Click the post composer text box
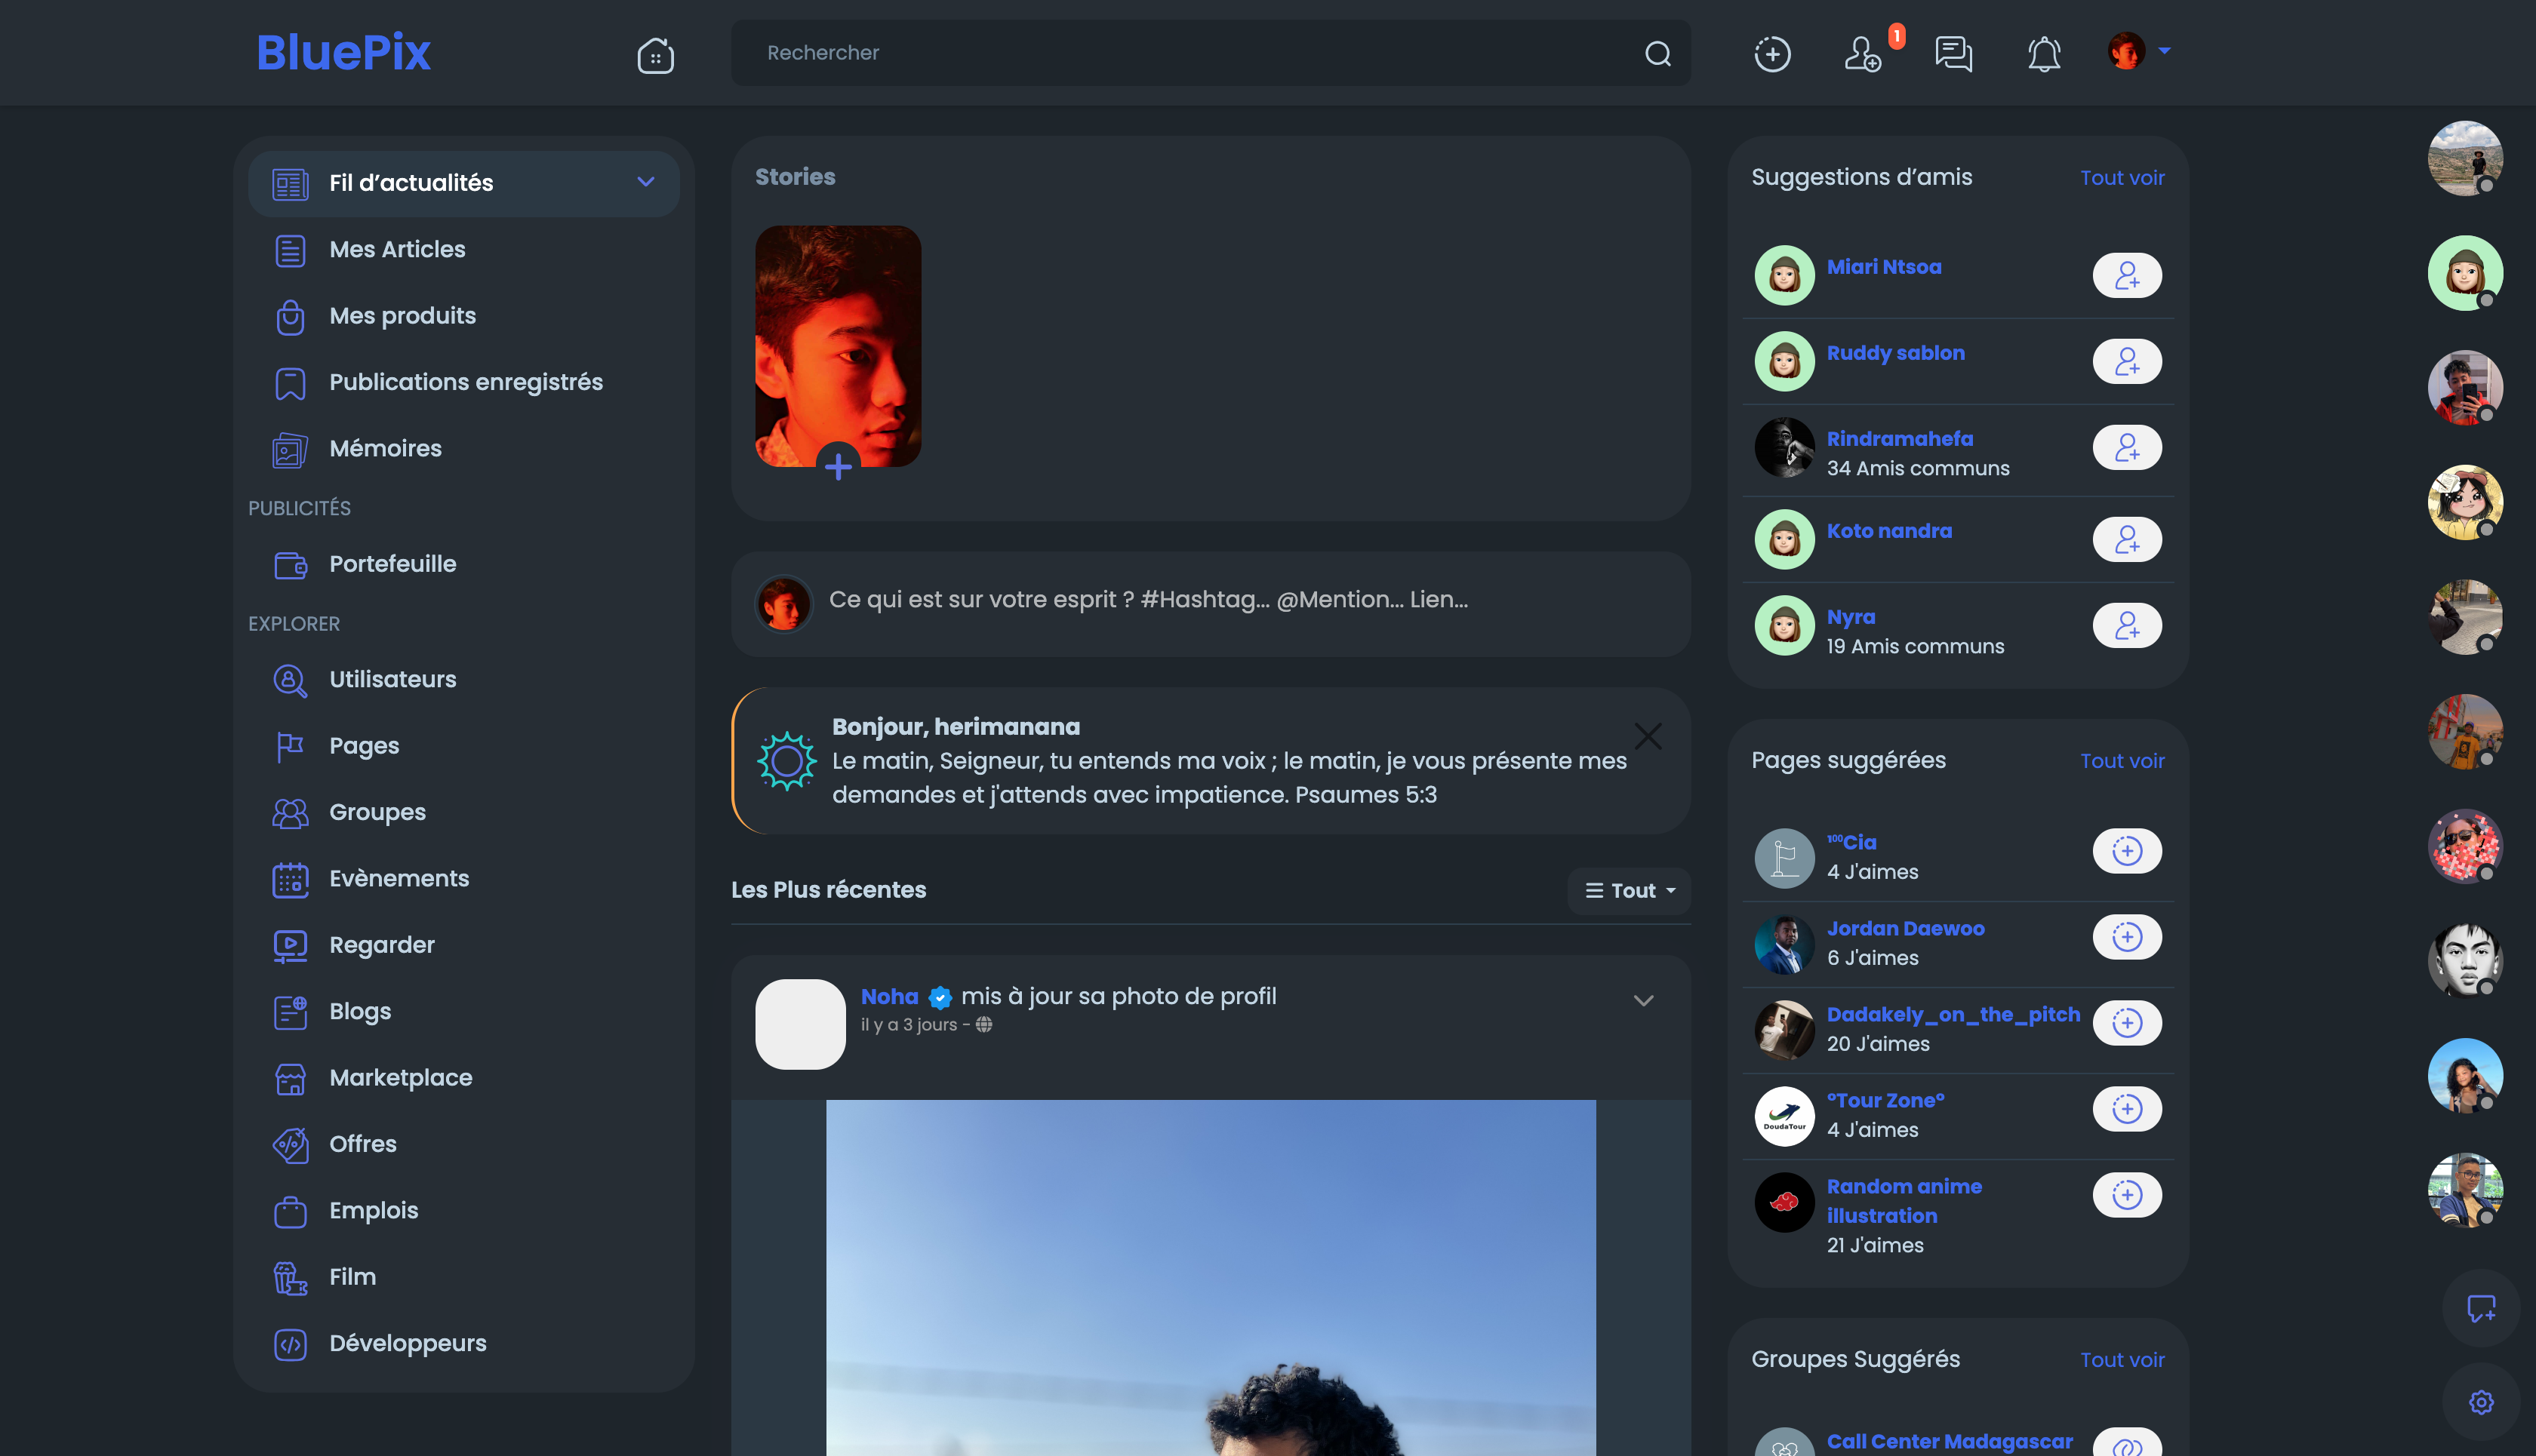The height and width of the screenshot is (1456, 2536). tap(1211, 604)
